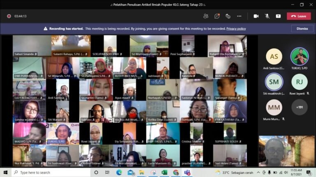Open the Privacy policy link
The height and width of the screenshot is (177, 316).
(x=236, y=29)
